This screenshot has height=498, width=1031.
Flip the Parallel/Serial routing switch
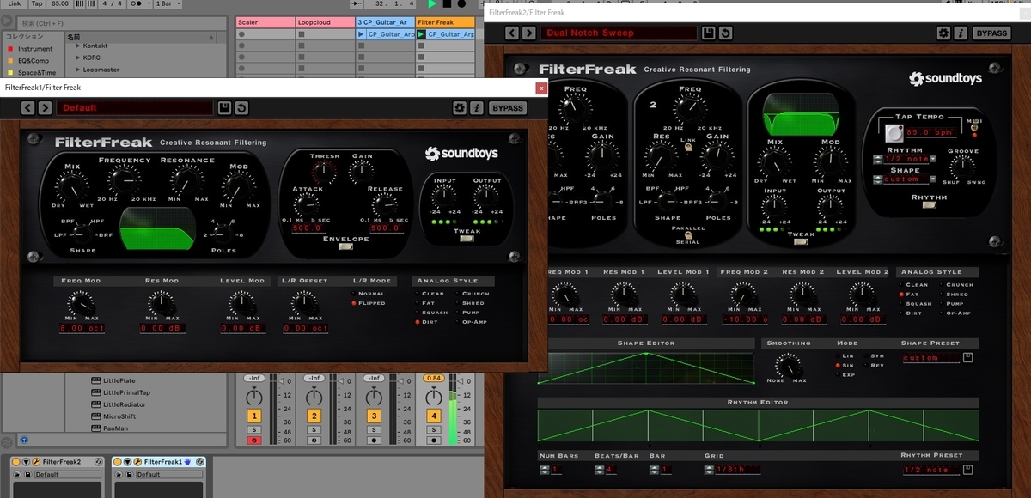pos(687,234)
